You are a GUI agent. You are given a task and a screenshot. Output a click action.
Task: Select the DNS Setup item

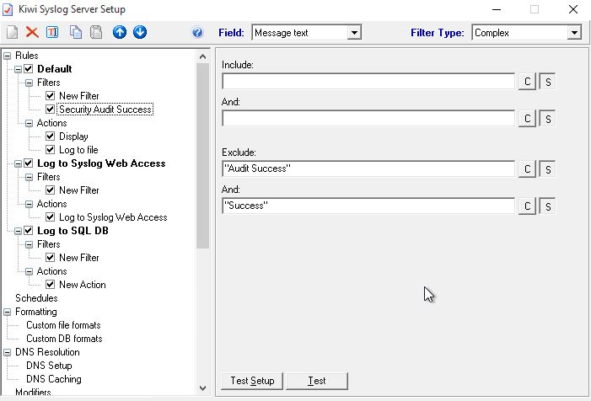(49, 366)
